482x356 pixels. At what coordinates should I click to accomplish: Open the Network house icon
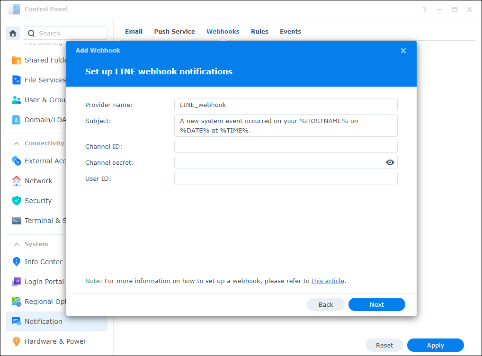coord(16,181)
